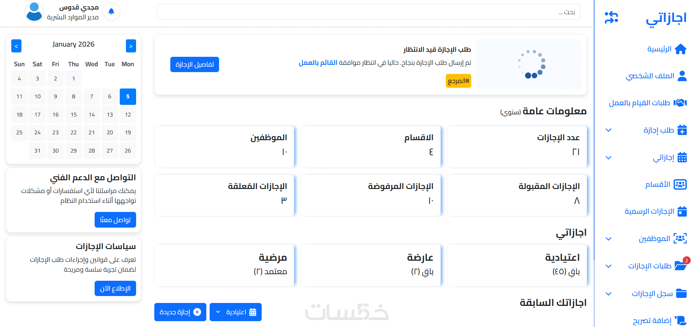Click the notification bell icon
Image resolution: width=694 pixels, height=327 pixels.
click(111, 11)
